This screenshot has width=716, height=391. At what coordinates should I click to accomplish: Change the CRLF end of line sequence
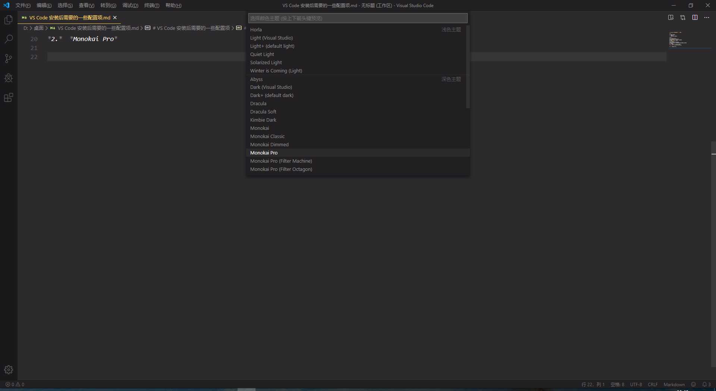pyautogui.click(x=653, y=384)
